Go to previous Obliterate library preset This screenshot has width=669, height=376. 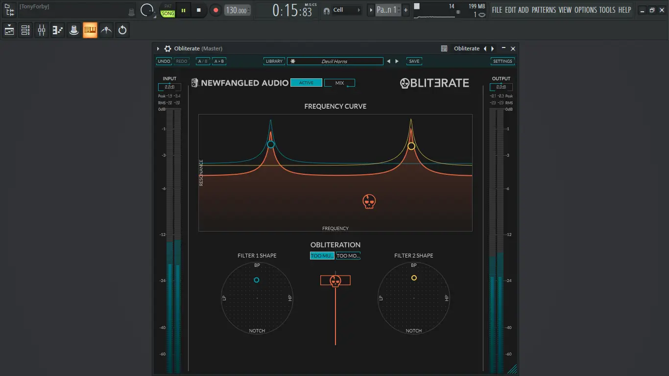[389, 61]
